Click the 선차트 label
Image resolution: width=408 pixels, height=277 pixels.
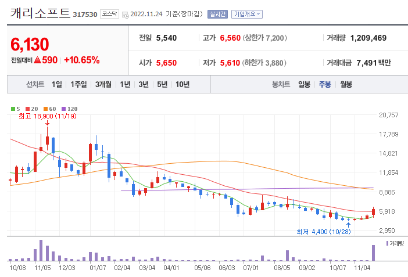click(35, 84)
